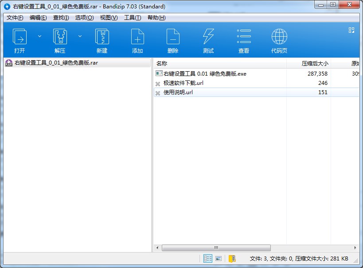Open the 查找(I) menu
The width and height of the screenshot is (363, 268).
click(61, 18)
